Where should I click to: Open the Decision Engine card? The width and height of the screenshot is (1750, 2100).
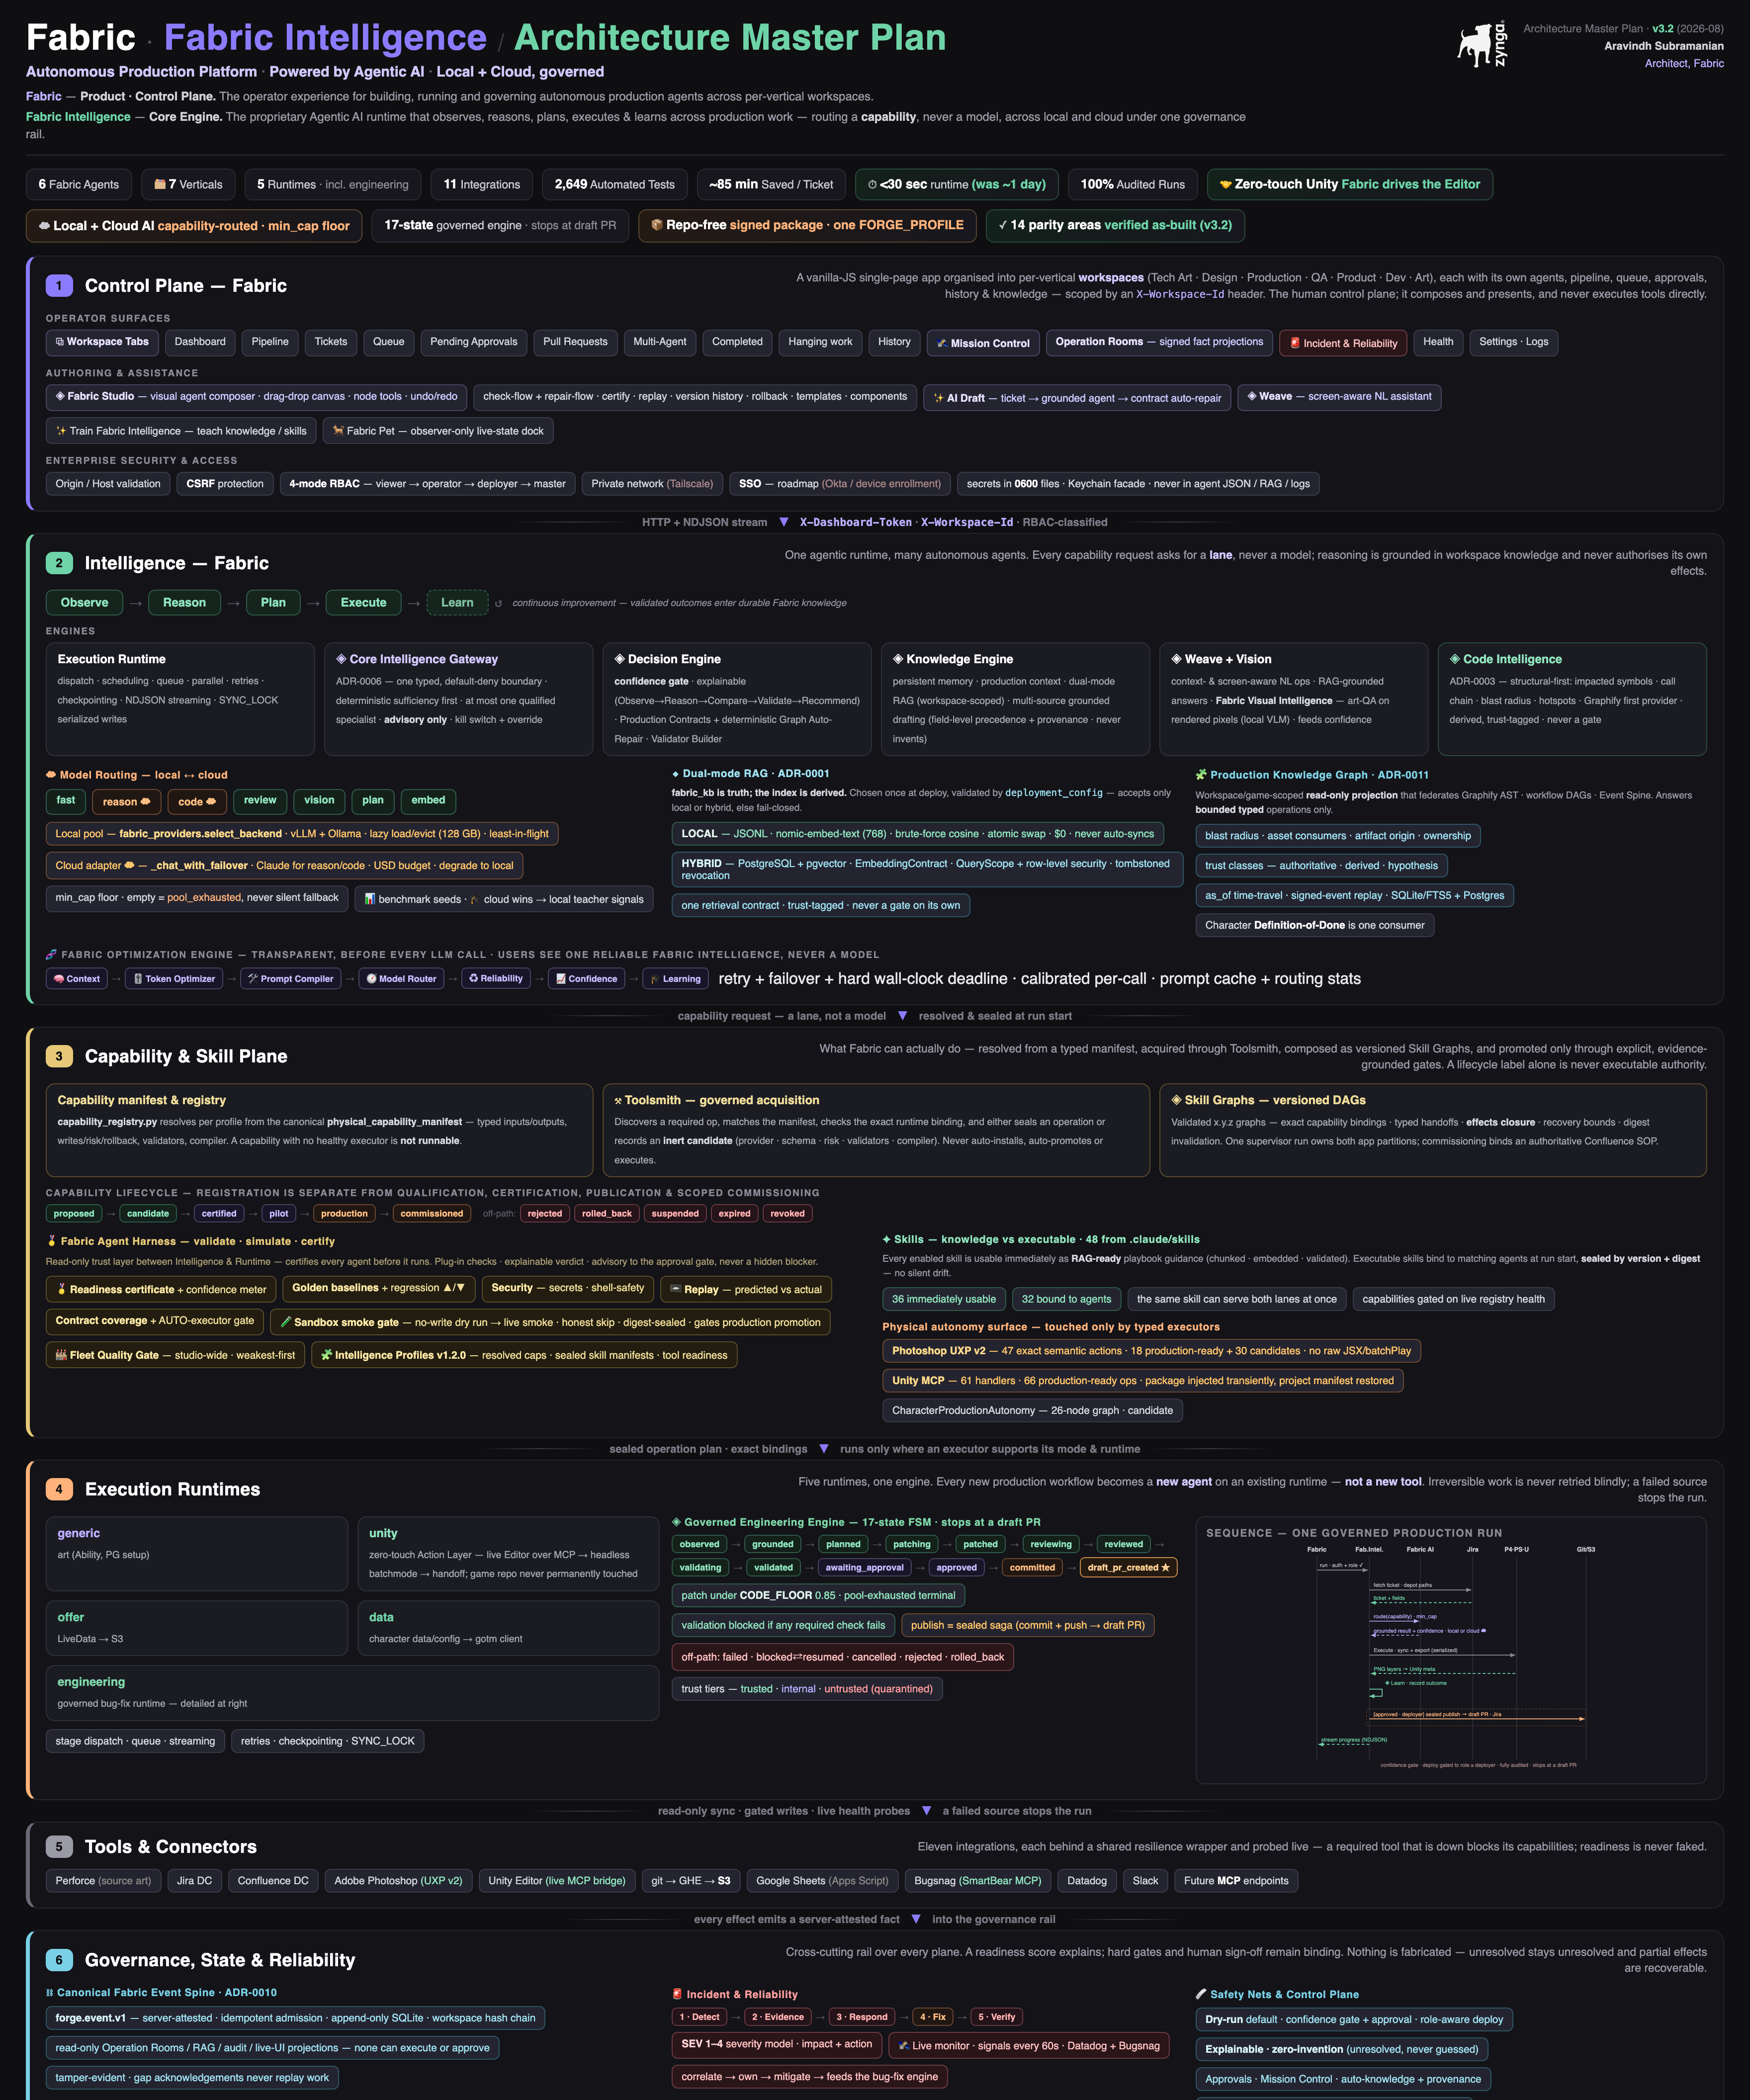737,699
